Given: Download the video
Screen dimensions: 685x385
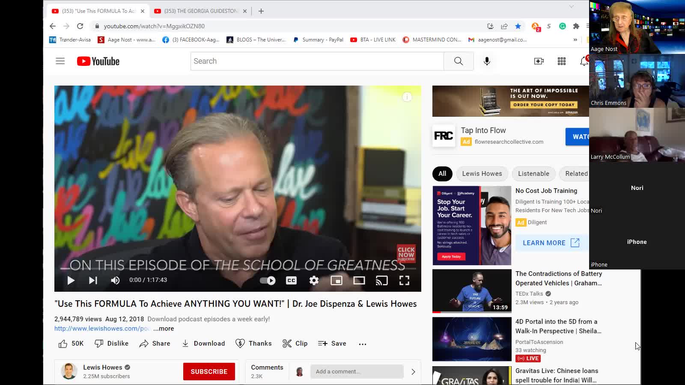Looking at the screenshot, I should [203, 344].
